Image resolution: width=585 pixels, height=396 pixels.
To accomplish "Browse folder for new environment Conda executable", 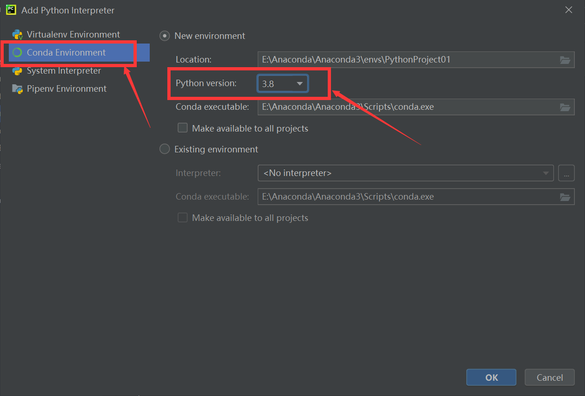I will tap(565, 107).
